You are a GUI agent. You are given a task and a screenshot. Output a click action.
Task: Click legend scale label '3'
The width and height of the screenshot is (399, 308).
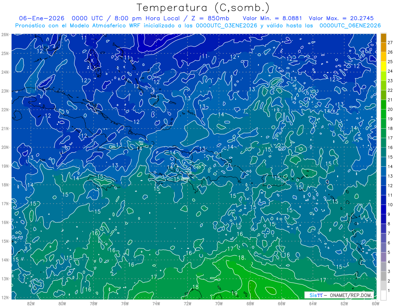point(389,271)
